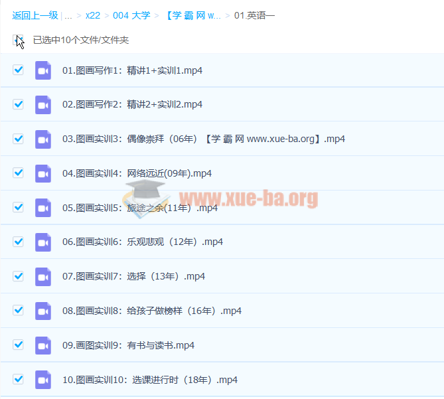The image size is (444, 399).
Task: Open the 【学 霸 网 w... breadcrumb folder
Action: (193, 15)
